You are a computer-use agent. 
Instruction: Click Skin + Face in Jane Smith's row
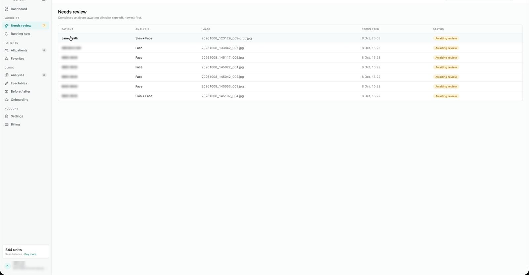[x=144, y=38]
